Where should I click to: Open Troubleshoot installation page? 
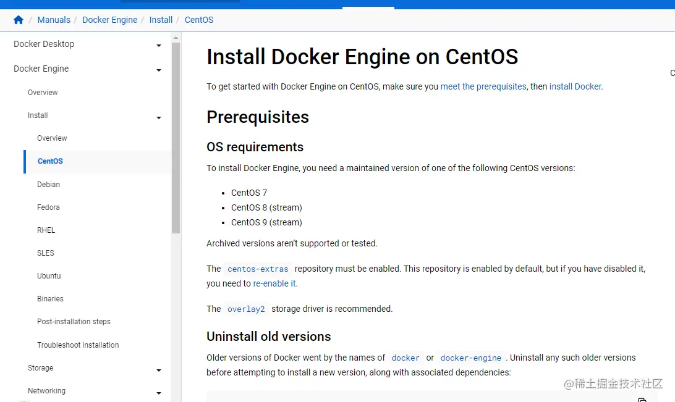(78, 345)
